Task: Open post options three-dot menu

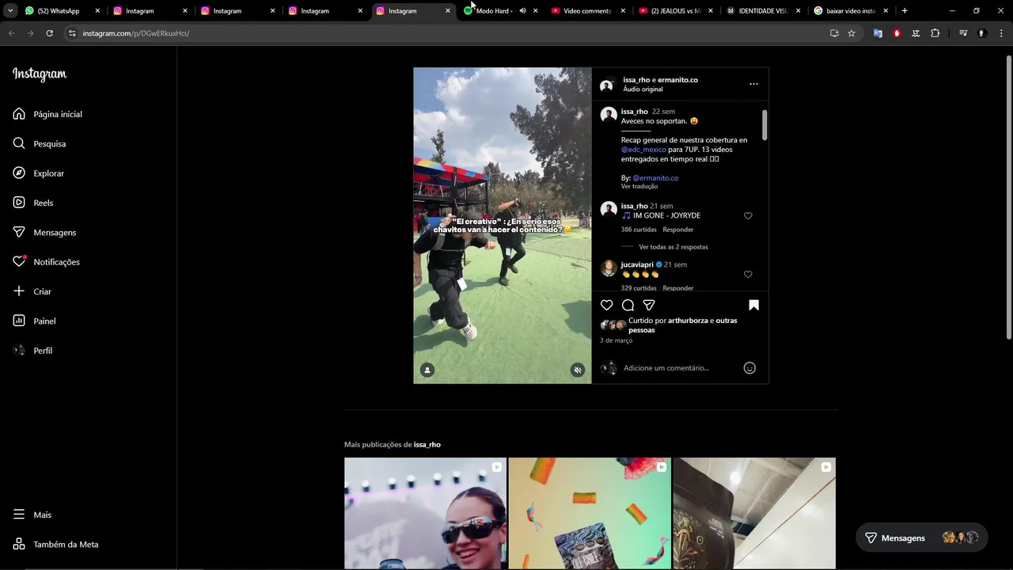Action: click(753, 84)
